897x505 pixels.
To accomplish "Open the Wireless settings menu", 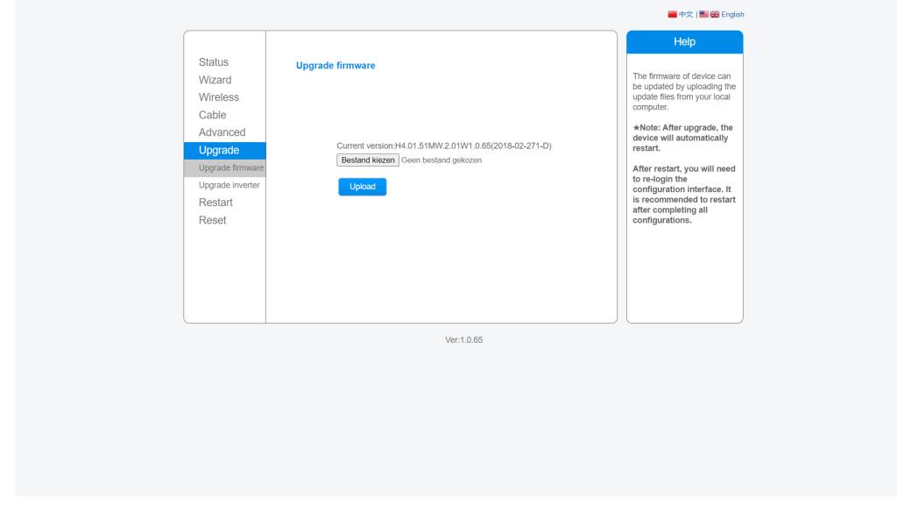I will 218,97.
